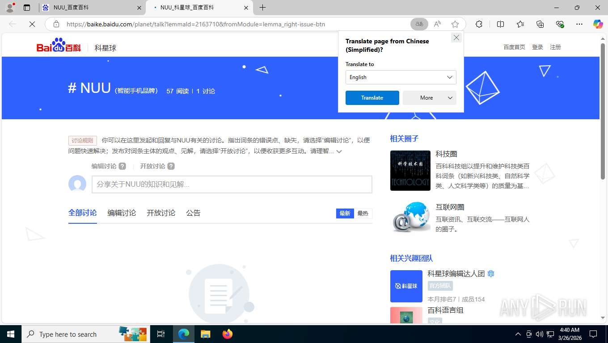The width and height of the screenshot is (608, 343).
Task: Open Browser essentials icon
Action: tap(560, 24)
